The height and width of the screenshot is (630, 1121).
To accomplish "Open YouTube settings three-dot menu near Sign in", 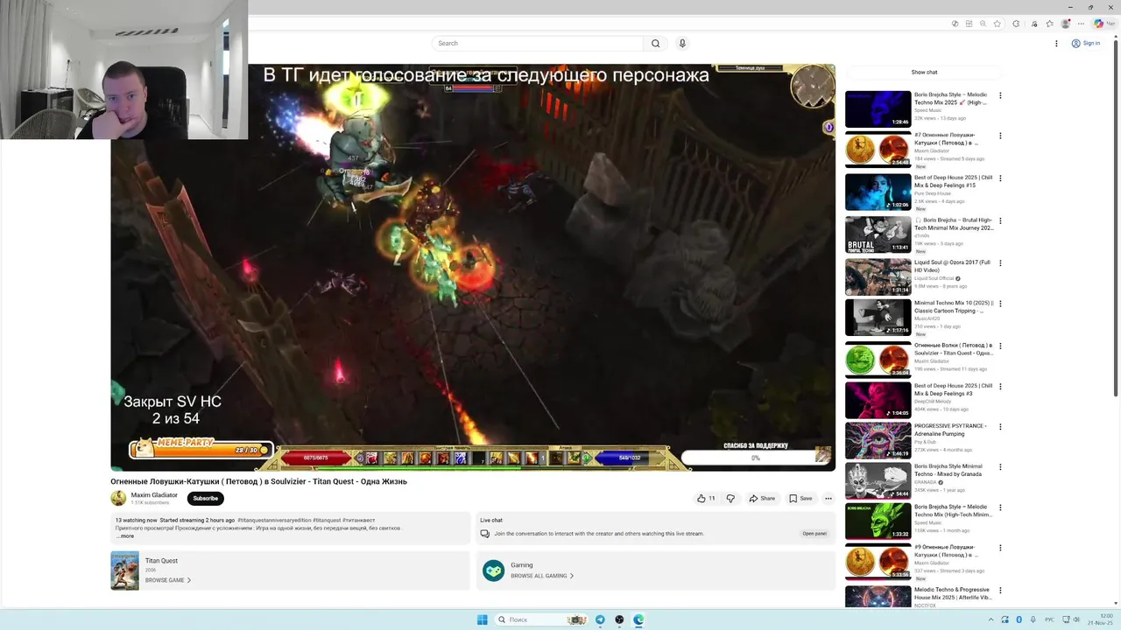I will tap(1056, 43).
